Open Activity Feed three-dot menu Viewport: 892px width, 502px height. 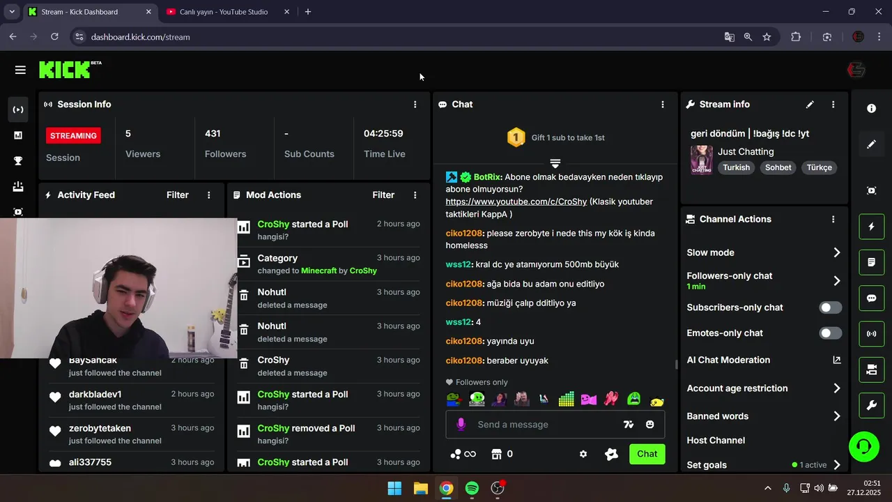point(209,195)
